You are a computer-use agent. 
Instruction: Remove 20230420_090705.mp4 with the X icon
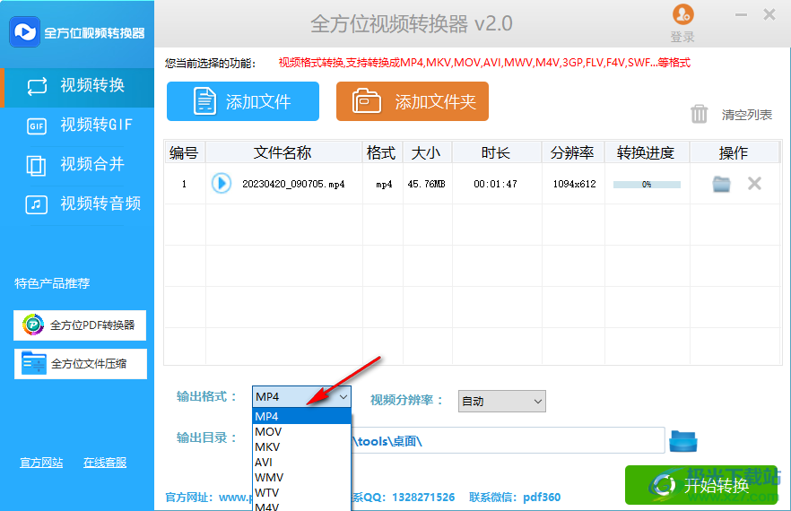[x=754, y=184]
